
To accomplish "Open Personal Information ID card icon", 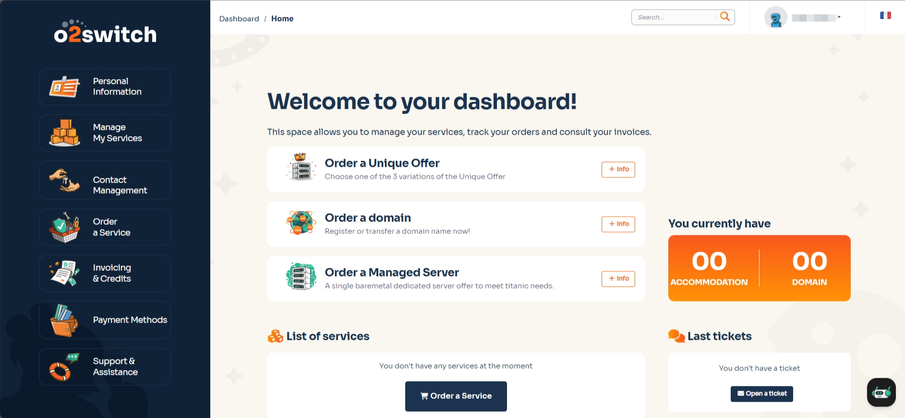I will coord(64,87).
